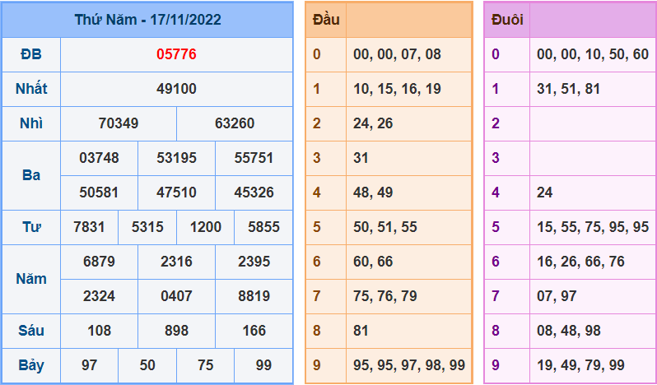This screenshot has width=657, height=385.
Task: Select Đầu values 24, 26
Action: 373,123
